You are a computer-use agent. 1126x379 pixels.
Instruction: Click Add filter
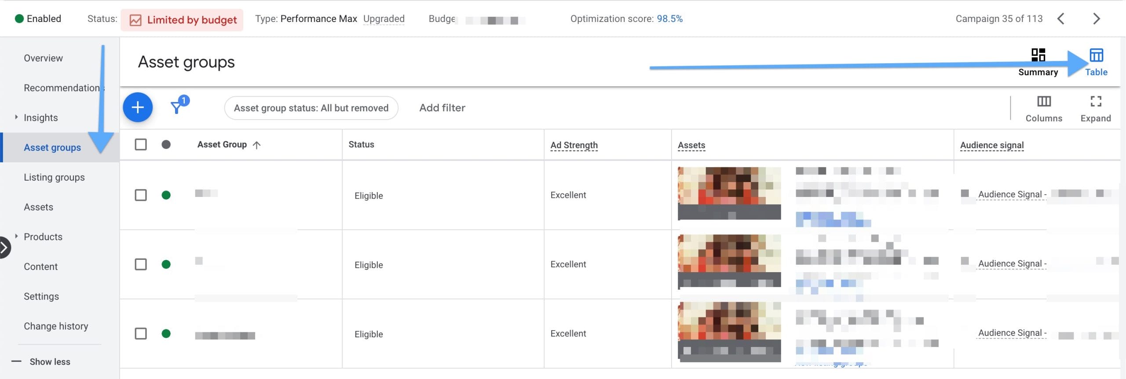[442, 108]
